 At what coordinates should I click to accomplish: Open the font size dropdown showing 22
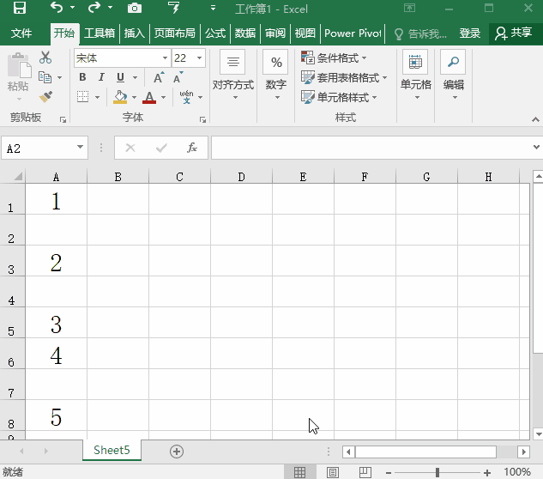(x=200, y=58)
